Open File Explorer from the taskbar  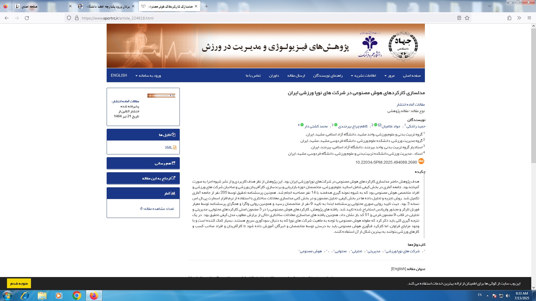(42, 295)
